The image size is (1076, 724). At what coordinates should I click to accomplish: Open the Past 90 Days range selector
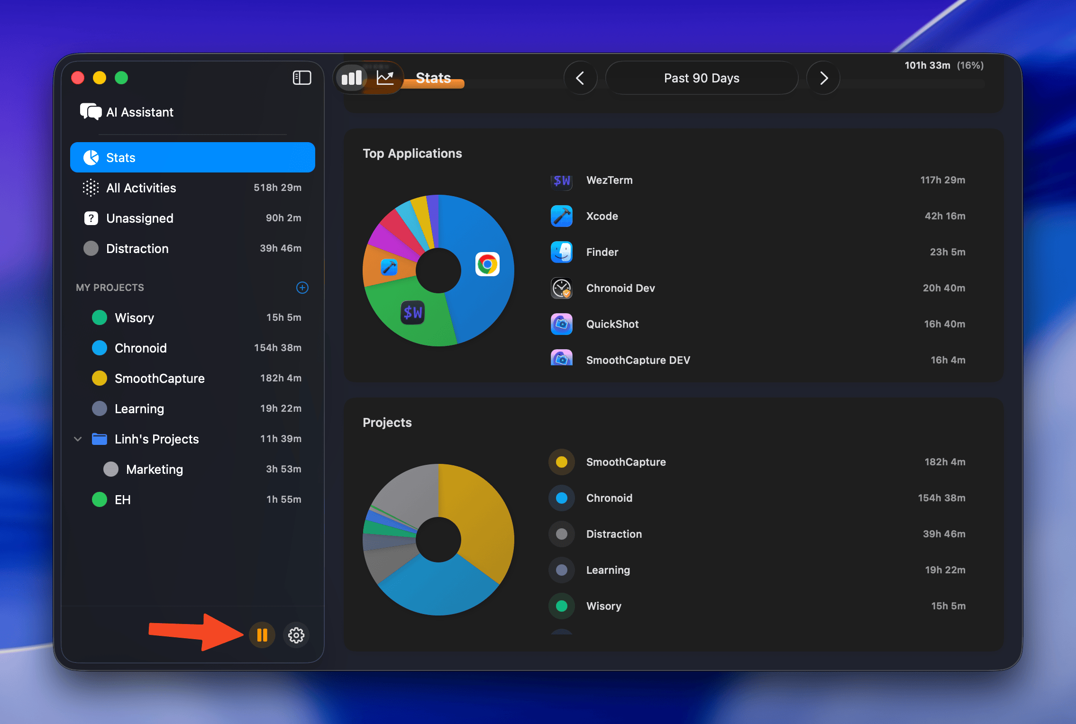(x=702, y=78)
